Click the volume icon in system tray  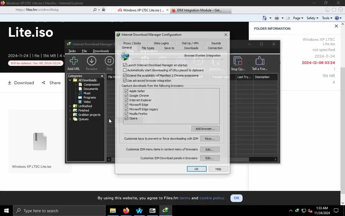(310, 211)
